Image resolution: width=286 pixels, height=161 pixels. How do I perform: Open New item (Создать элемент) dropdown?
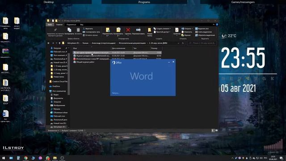[162, 29]
